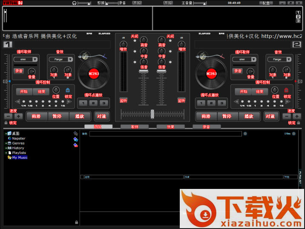This screenshot has width=305, height=229.
Task: Switch to the 效果 effects tab
Action: coord(170,127)
